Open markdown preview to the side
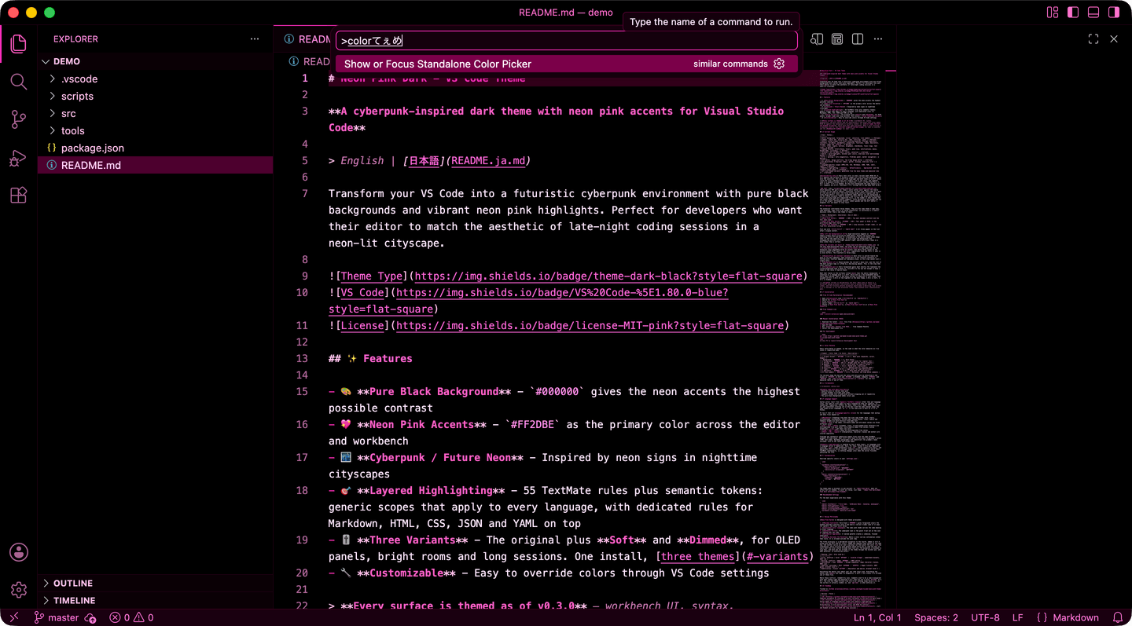1132x626 pixels. coord(817,38)
